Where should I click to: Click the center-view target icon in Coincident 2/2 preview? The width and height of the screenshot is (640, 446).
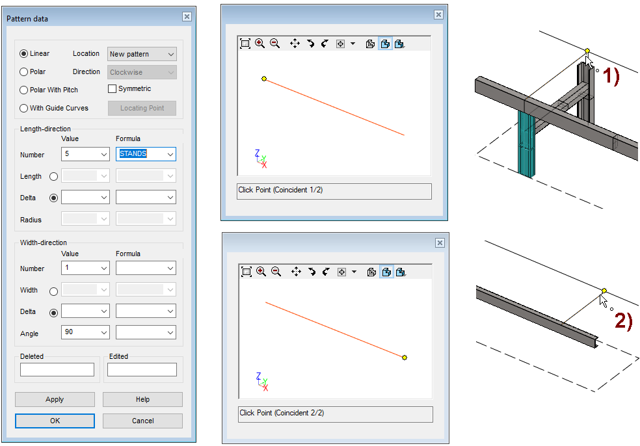341,272
